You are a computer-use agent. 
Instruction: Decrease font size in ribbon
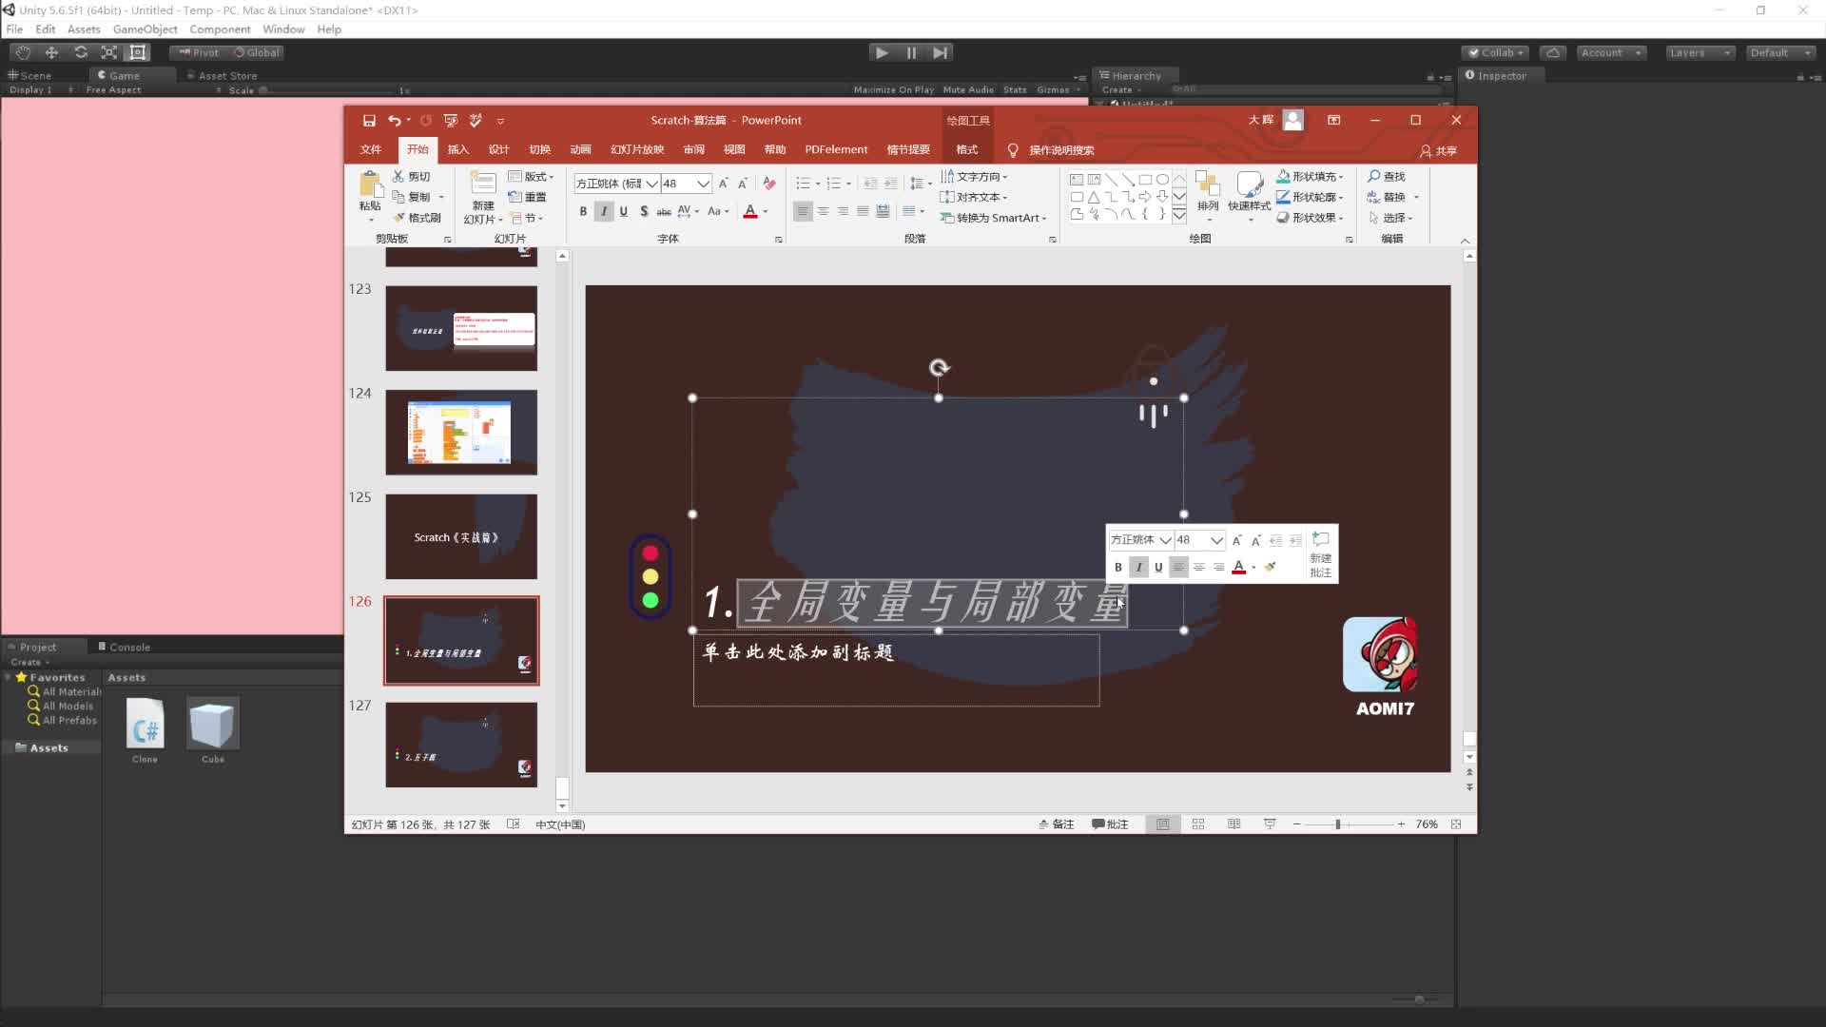[743, 184]
